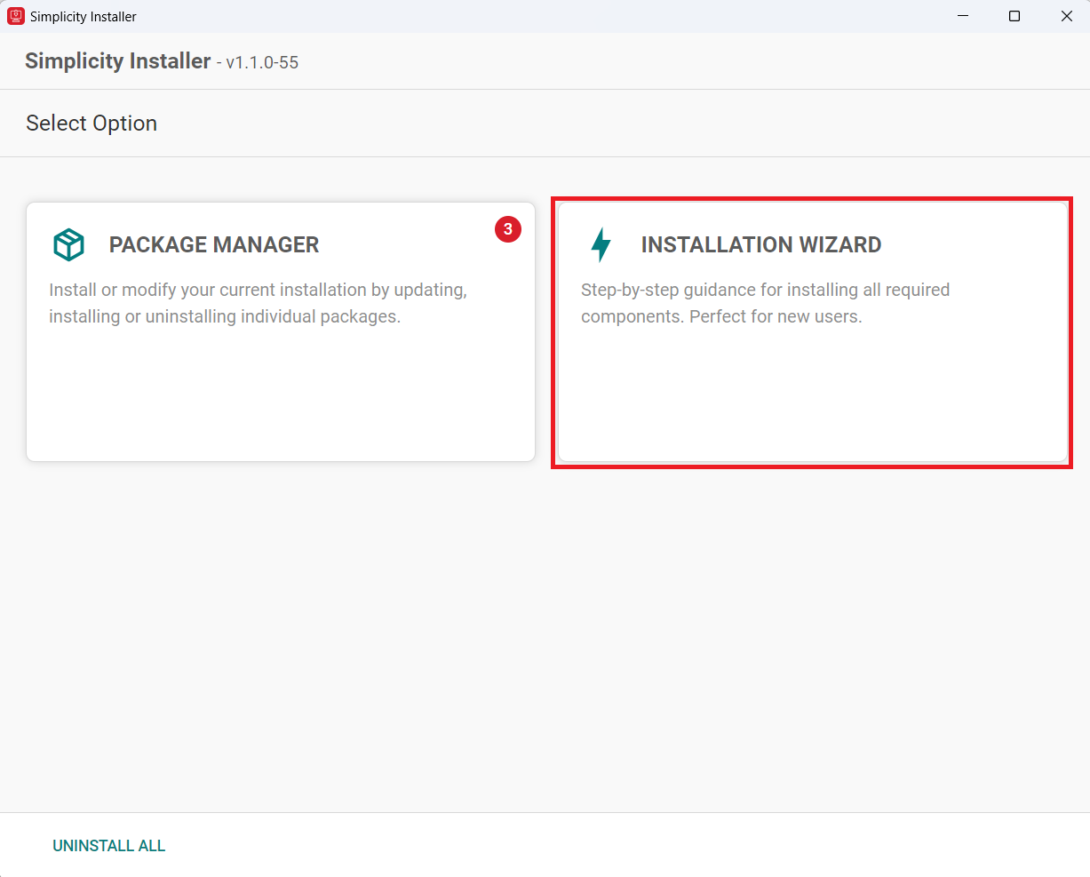The width and height of the screenshot is (1090, 877).
Task: Click the teal box icon on the left card
Action: coord(68,244)
